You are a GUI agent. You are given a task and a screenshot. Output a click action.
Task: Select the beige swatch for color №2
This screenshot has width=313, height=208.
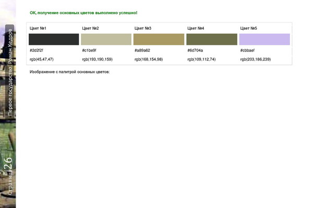106,39
